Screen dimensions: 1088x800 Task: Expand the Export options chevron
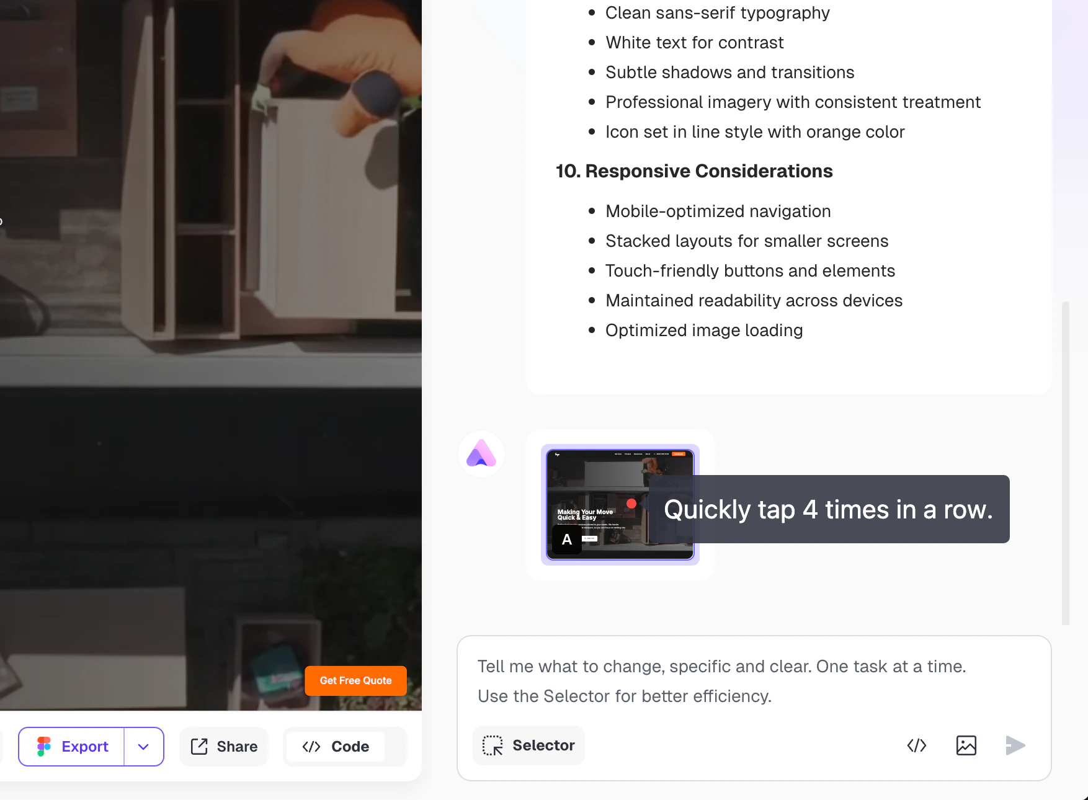pyautogui.click(x=143, y=747)
